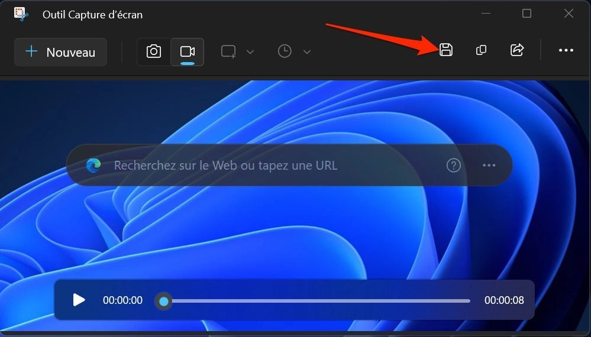
Task: Click the Nouveau button
Action: click(x=61, y=52)
